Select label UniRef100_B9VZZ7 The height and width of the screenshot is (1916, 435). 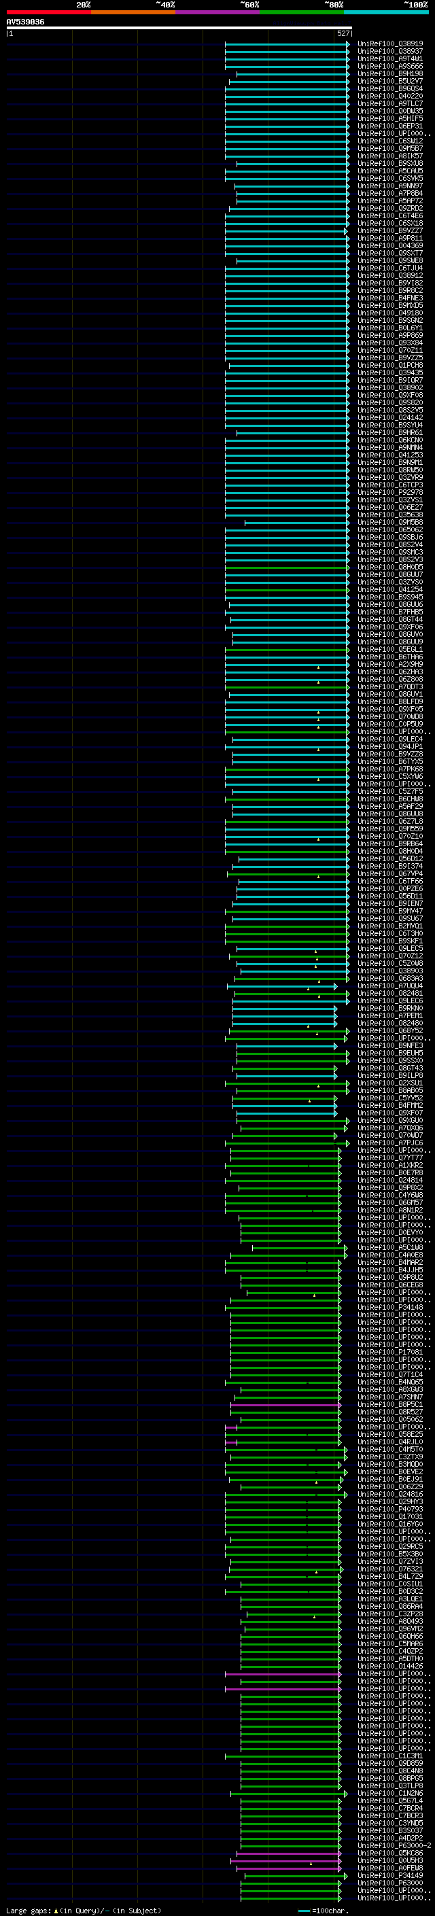[x=389, y=230]
